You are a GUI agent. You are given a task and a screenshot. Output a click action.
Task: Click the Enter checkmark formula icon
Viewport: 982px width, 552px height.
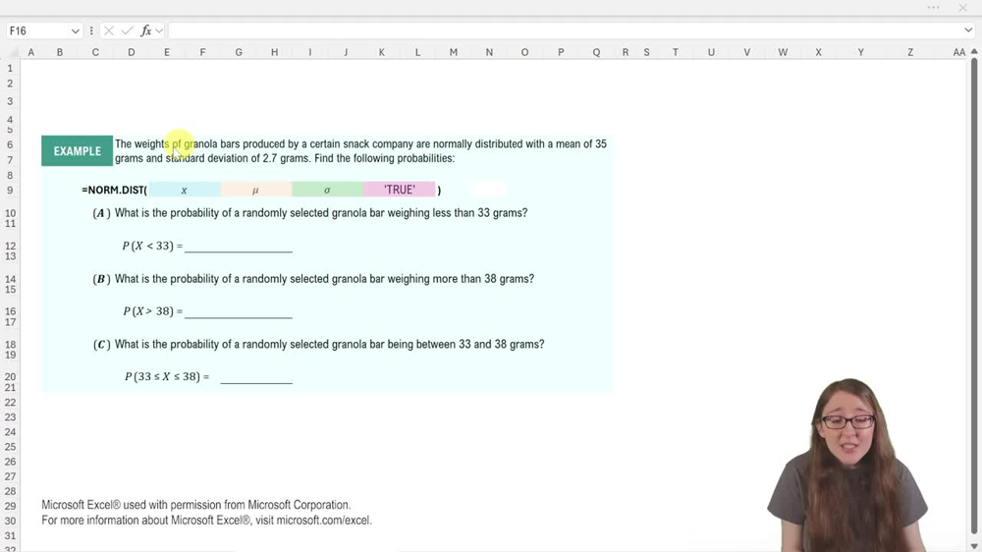pos(127,30)
